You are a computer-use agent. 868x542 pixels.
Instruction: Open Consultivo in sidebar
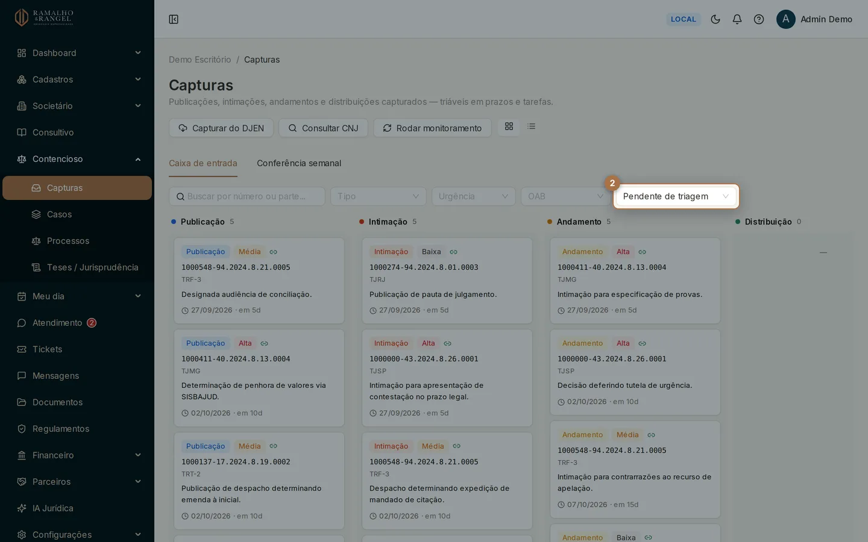tap(77, 132)
